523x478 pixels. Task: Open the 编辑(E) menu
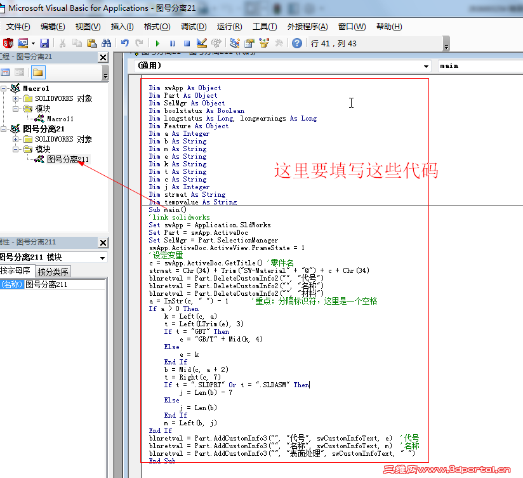(53, 27)
